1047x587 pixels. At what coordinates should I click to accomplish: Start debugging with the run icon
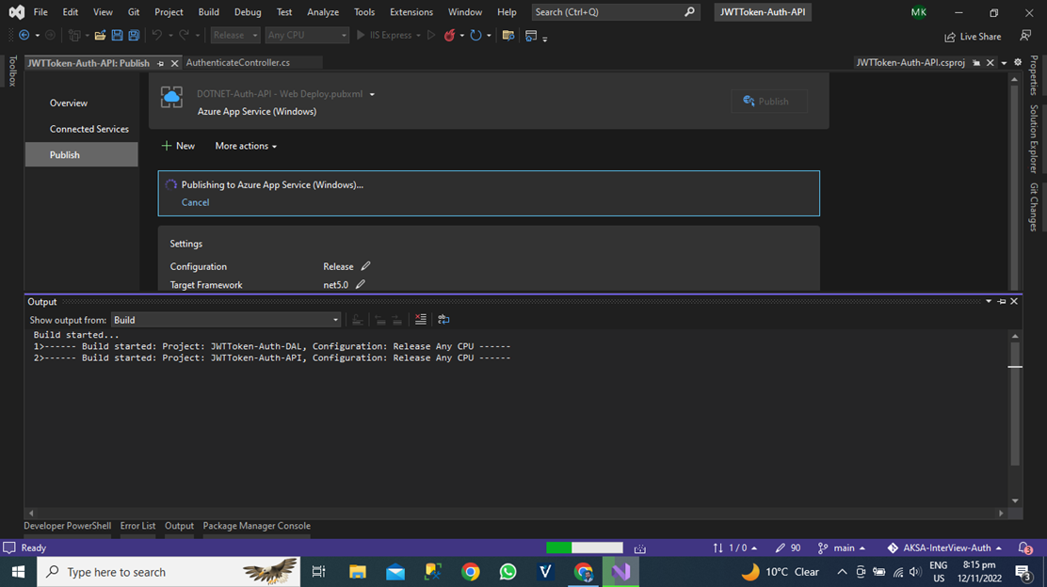pos(431,35)
